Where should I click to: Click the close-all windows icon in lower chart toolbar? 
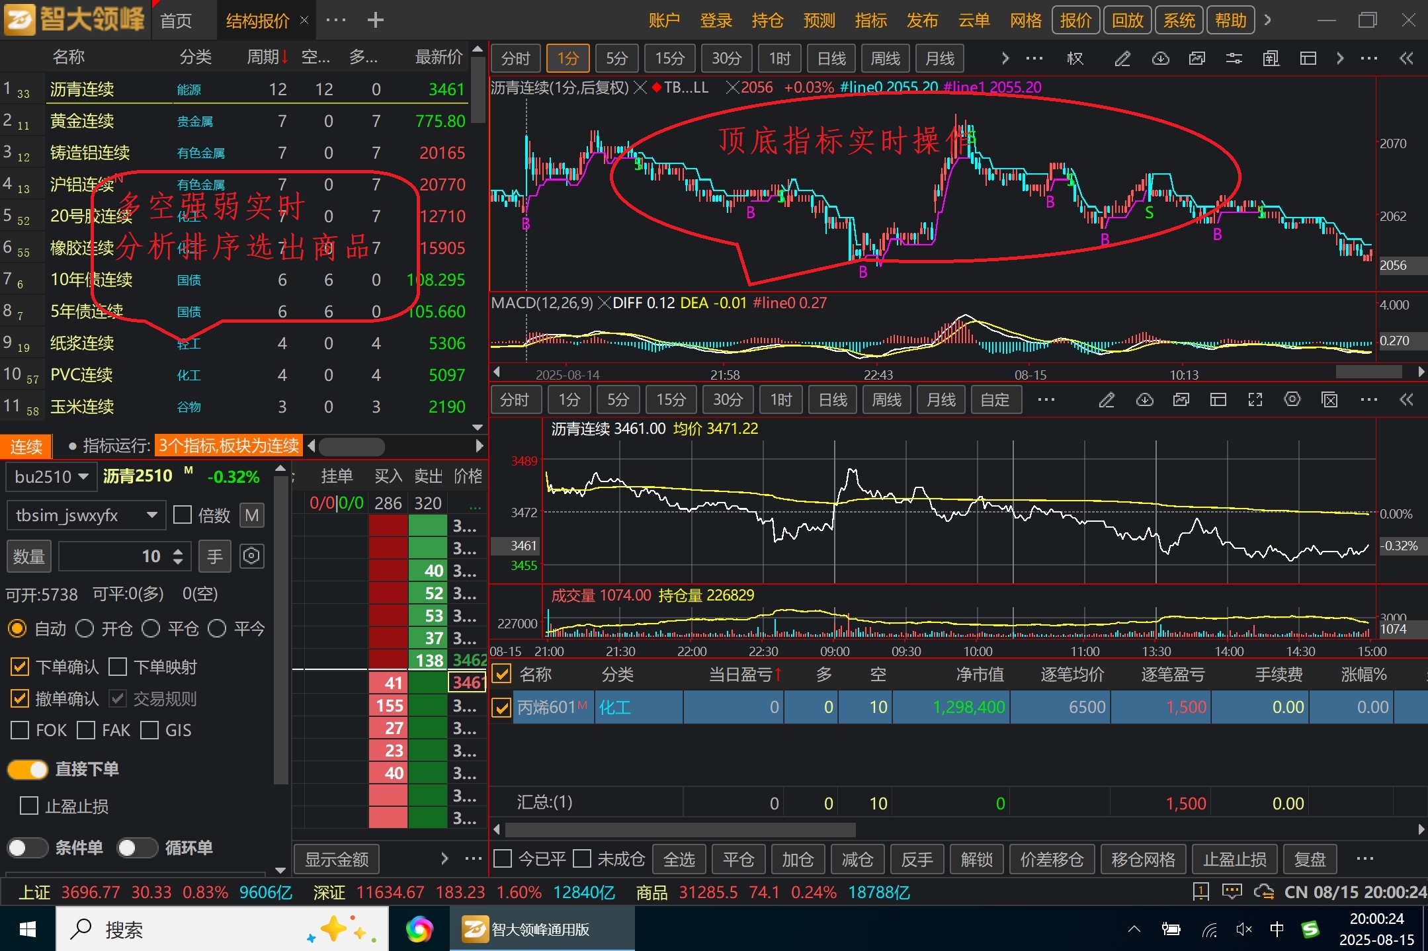point(1329,400)
